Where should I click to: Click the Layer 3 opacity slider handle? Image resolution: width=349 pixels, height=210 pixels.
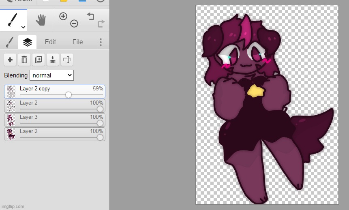coord(100,123)
